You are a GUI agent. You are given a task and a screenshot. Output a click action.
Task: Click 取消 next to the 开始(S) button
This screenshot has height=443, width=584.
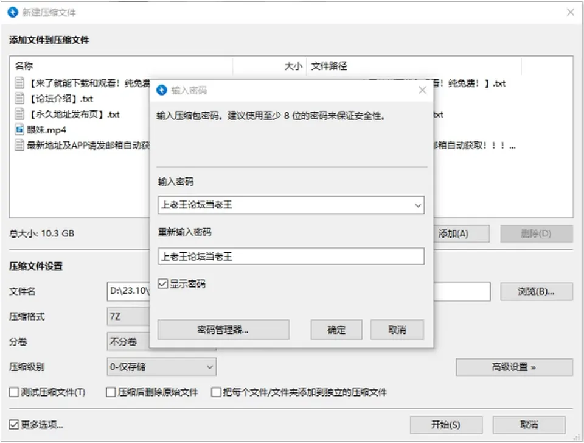point(529,425)
